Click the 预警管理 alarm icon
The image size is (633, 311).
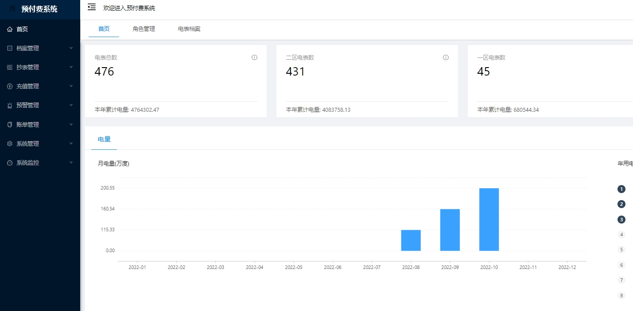coord(10,106)
